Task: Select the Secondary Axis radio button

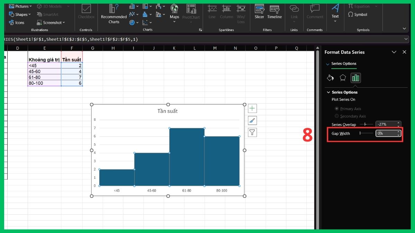Action: coord(336,116)
